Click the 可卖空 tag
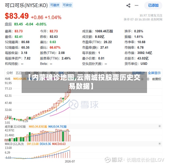This screenshot has height=165, width=169. coord(67,5)
